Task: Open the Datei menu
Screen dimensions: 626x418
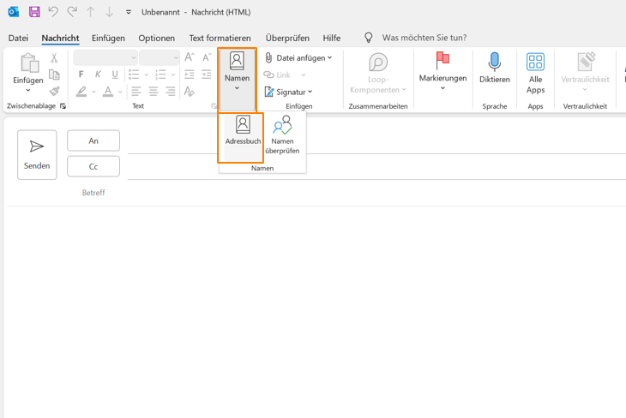Action: [18, 38]
